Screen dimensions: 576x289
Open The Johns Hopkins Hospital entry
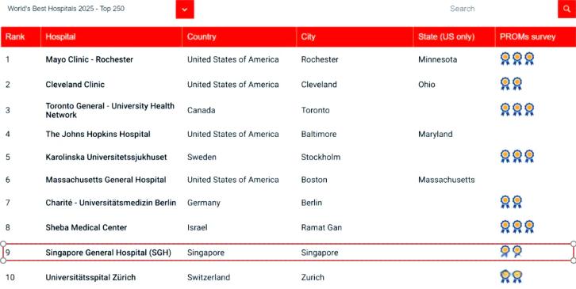pos(98,135)
